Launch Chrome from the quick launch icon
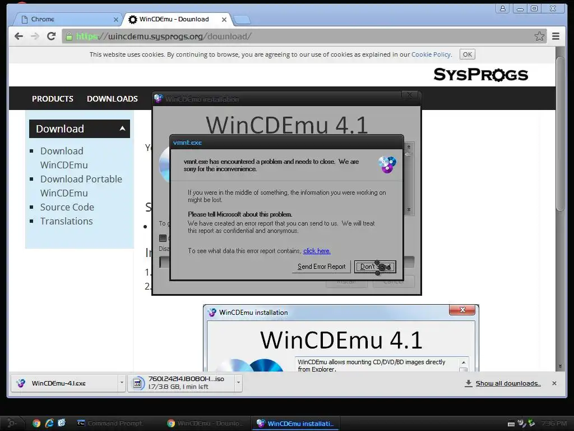Image resolution: width=574 pixels, height=431 pixels. click(36, 423)
